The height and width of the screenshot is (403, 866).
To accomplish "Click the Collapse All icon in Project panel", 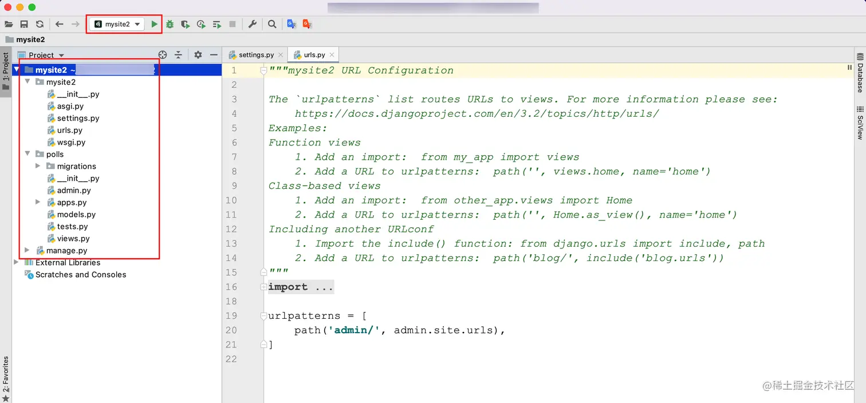I will point(178,55).
